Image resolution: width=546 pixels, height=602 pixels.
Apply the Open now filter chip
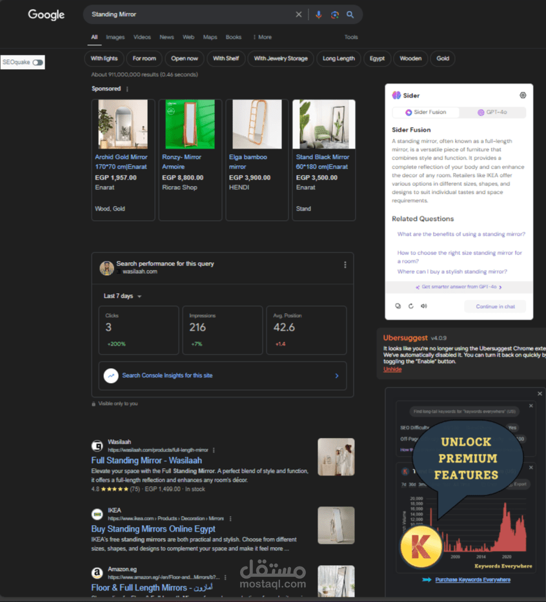coord(185,58)
